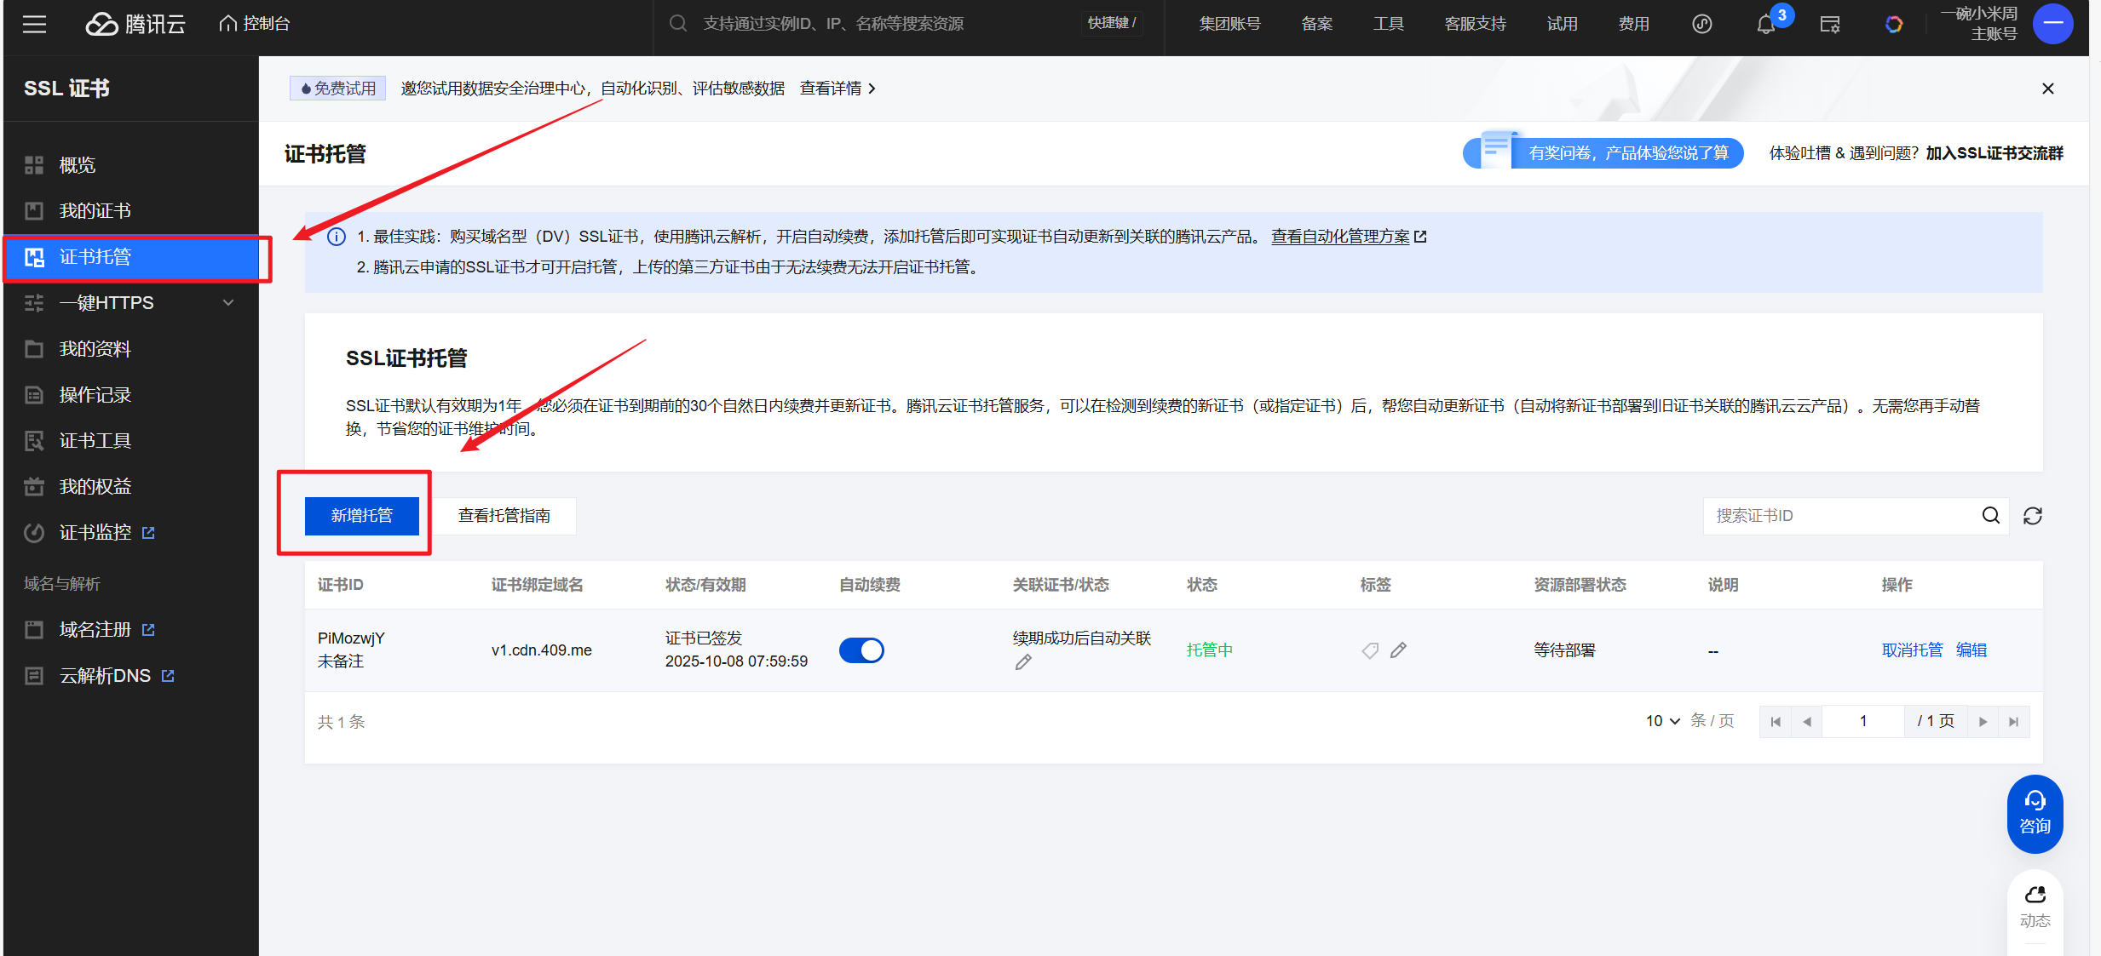Click the 控制台 console home icon
Screen dimensions: 2101x956
pyautogui.click(x=227, y=23)
